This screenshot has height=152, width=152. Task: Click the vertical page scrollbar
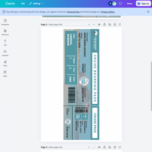click(x=151, y=86)
